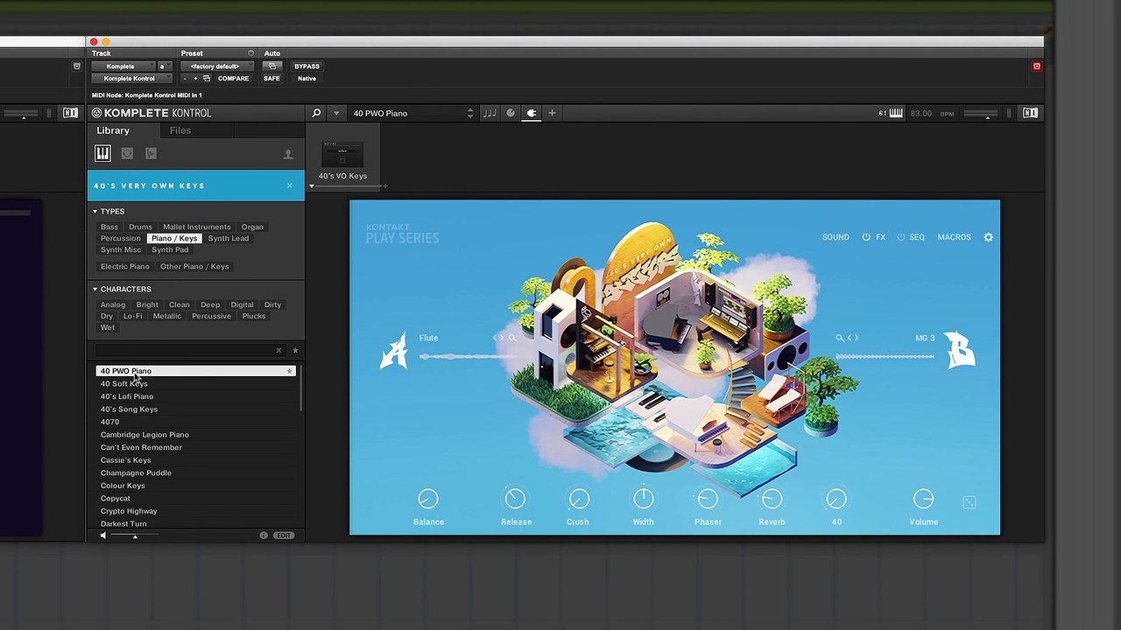Image resolution: width=1121 pixels, height=630 pixels.
Task: Click the magnifier browser search icon
Action: point(316,113)
